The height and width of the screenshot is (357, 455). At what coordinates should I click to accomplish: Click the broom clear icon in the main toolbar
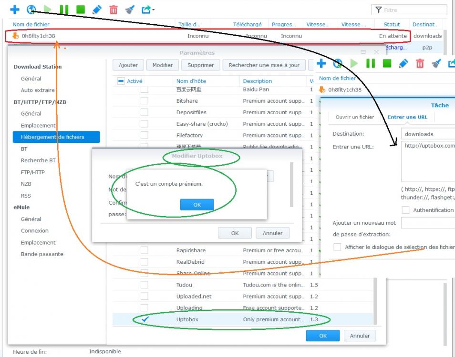pos(130,10)
